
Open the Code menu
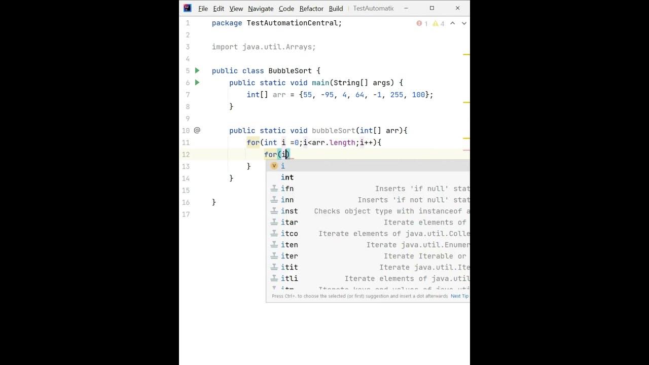(286, 9)
